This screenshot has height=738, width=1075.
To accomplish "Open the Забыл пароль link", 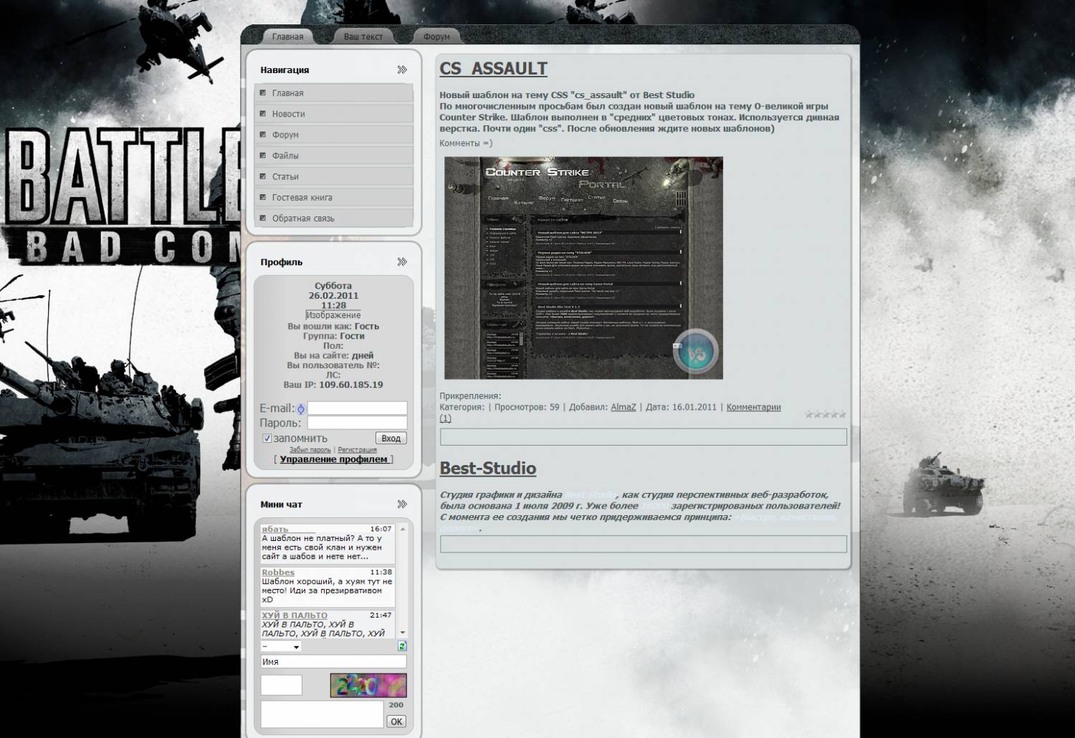I will [x=310, y=449].
